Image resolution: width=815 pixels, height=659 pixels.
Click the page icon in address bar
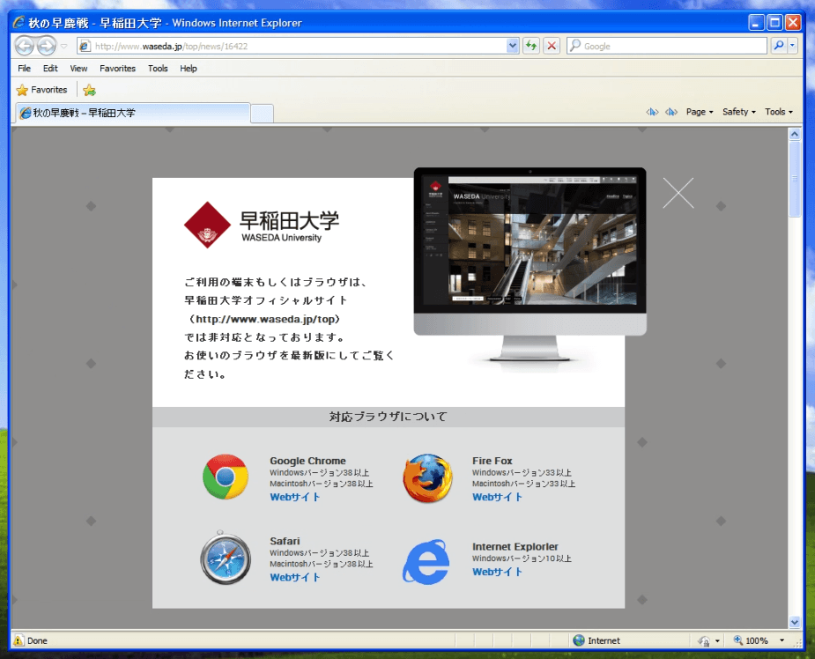pyautogui.click(x=85, y=47)
